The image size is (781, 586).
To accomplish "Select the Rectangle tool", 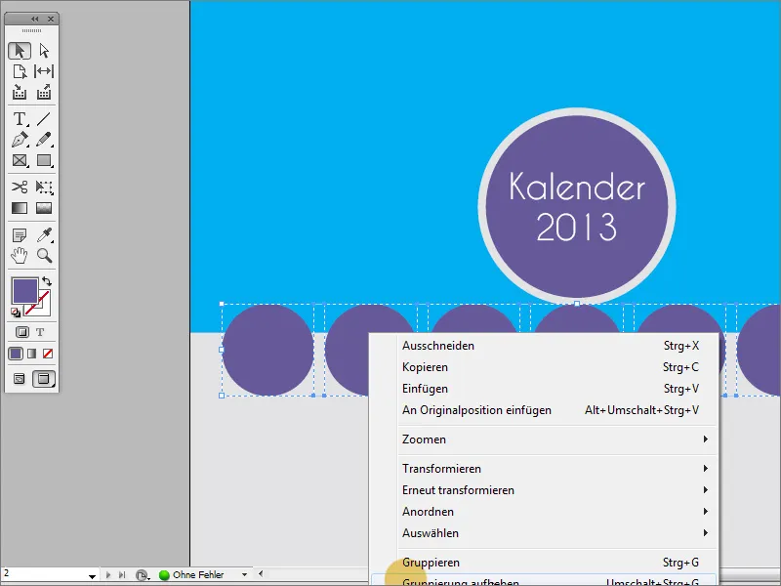I will (x=44, y=160).
